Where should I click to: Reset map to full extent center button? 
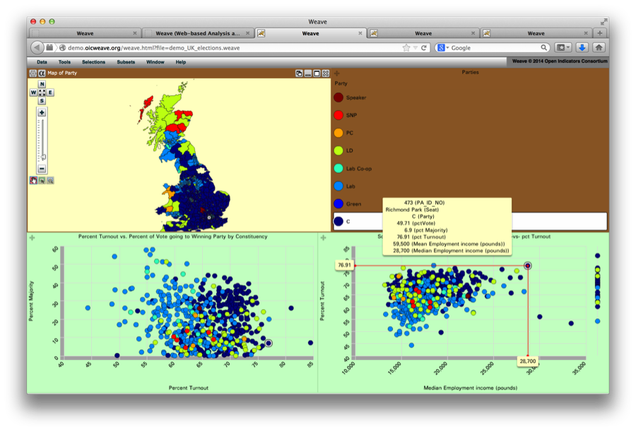click(x=42, y=92)
